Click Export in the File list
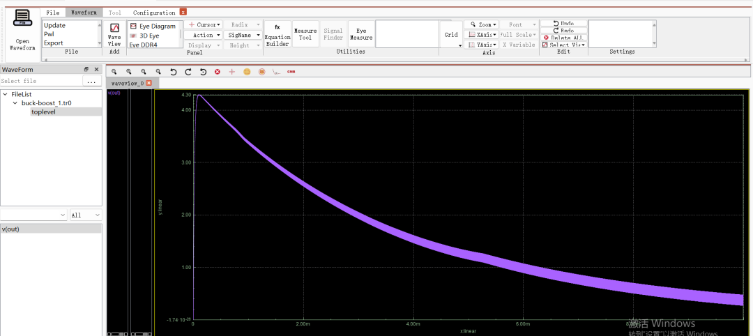Screen dimensions: 753x336 point(53,43)
